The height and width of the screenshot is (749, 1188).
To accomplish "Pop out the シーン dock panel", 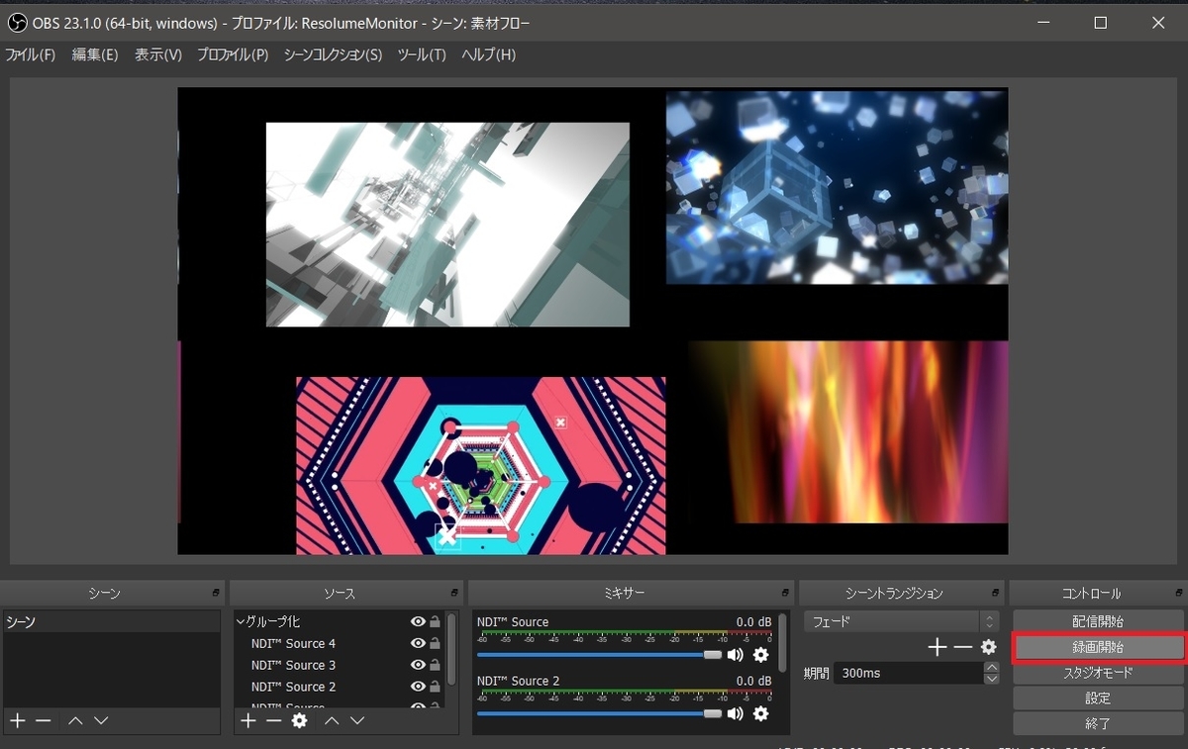I will coord(216,593).
